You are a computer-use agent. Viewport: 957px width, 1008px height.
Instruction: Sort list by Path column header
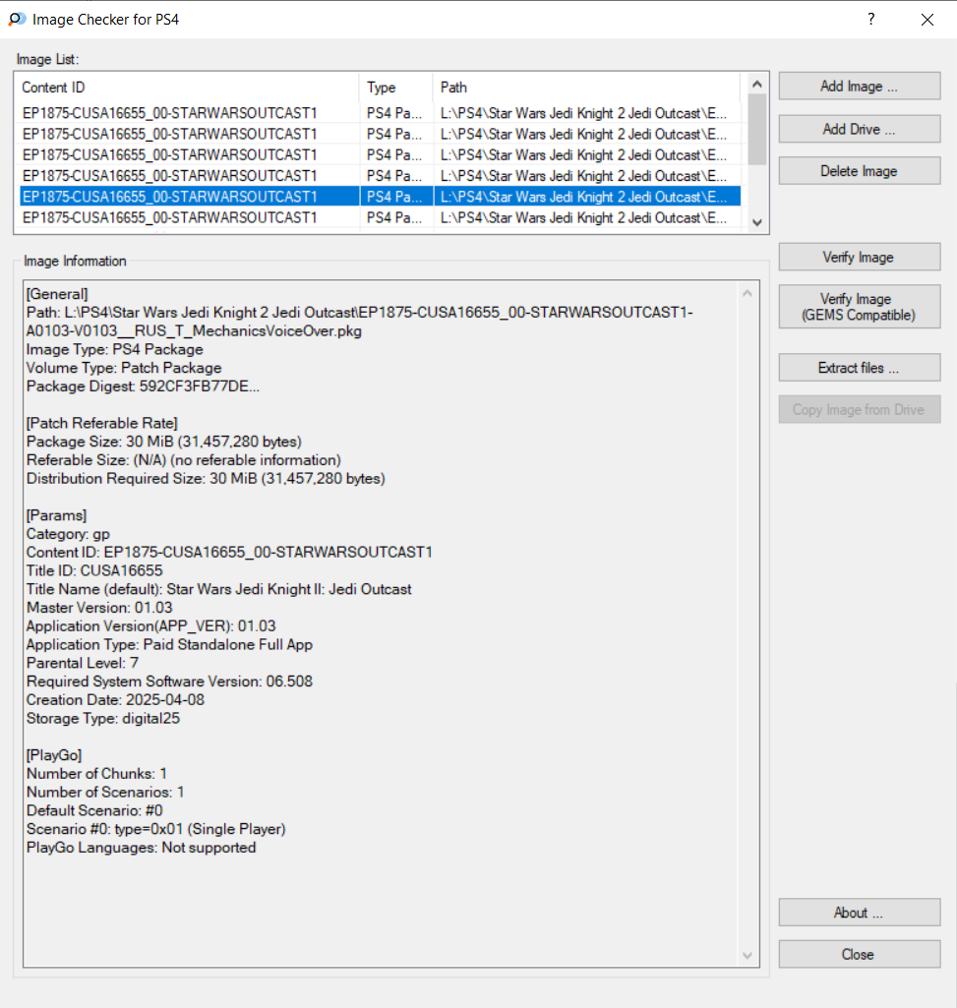587,88
